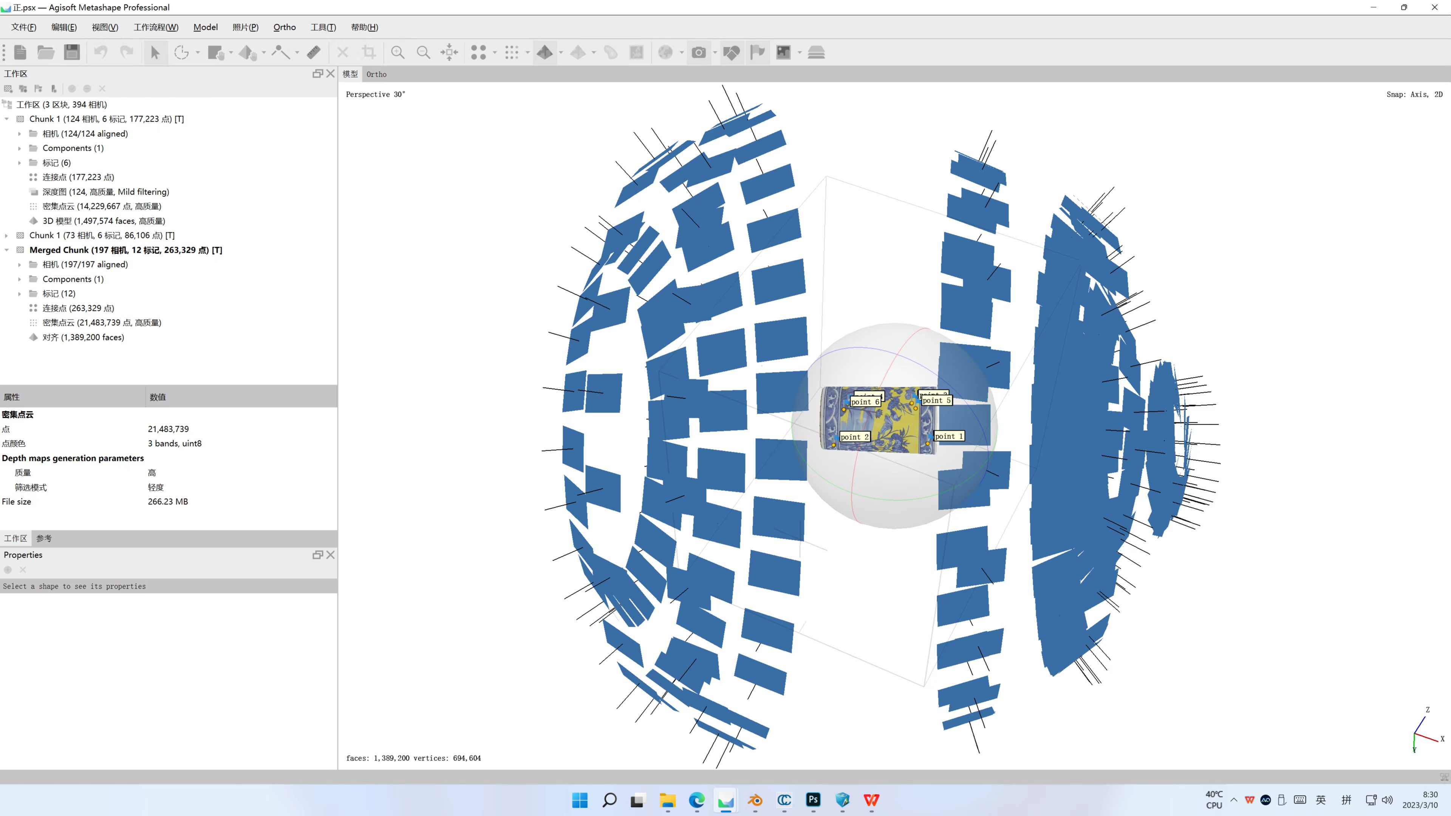Open Microsoft Edge from taskbar
1451x816 pixels.
697,800
